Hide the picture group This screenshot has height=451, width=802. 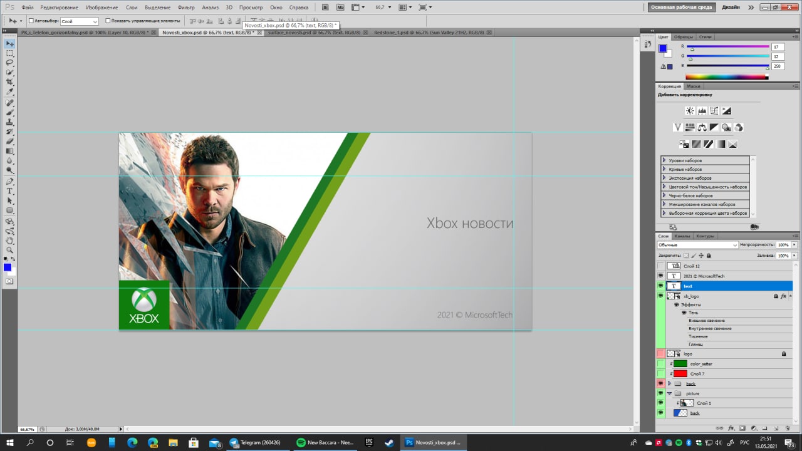[660, 393]
